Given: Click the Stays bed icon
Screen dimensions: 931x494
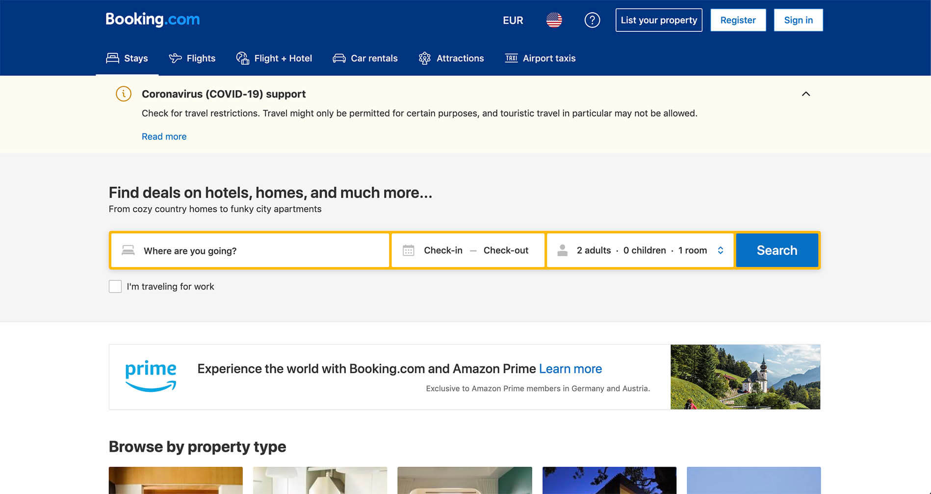Looking at the screenshot, I should click(x=112, y=58).
